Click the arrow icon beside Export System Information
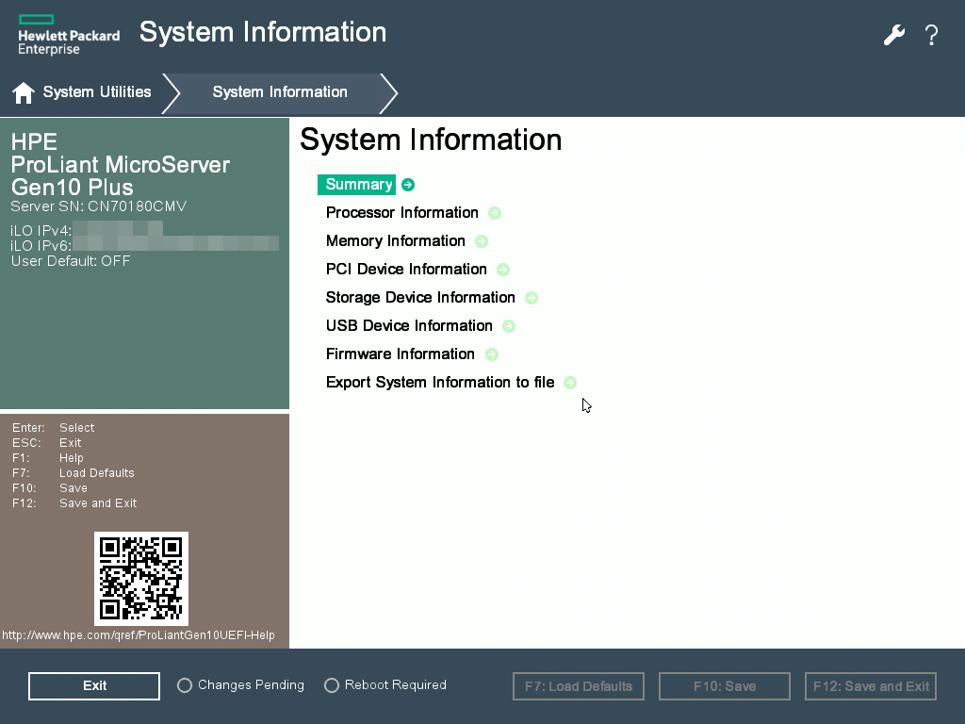 pos(570,383)
